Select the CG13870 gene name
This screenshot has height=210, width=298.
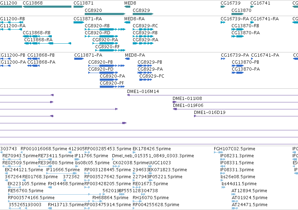[241, 10]
